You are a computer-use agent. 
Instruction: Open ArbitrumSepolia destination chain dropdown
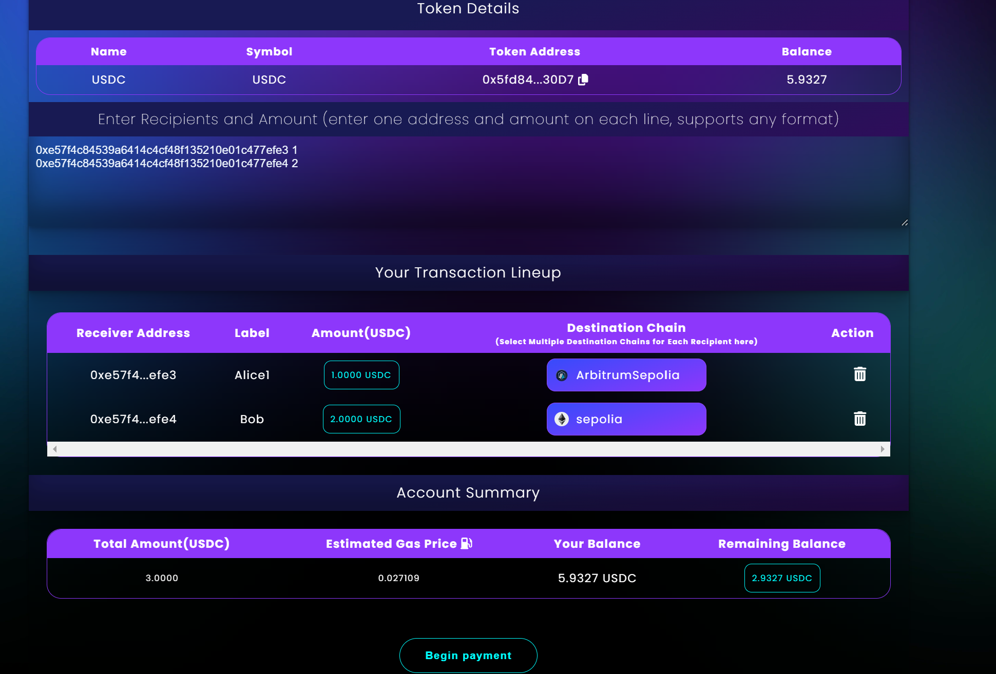626,375
